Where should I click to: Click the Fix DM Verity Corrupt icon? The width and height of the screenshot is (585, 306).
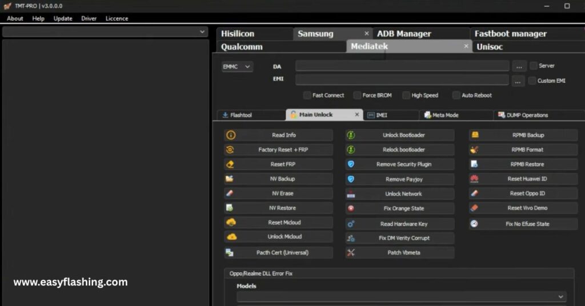tap(351, 238)
